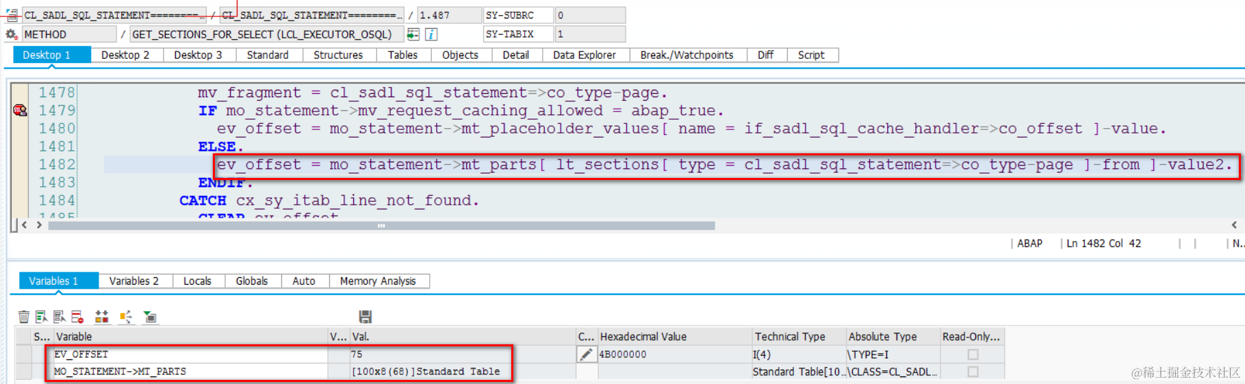Click the gear icon beside the METHOD field
Screen dimensions: 1245x384
coord(12,34)
